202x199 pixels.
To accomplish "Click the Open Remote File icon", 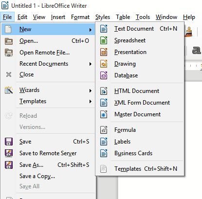I will 9,53.
